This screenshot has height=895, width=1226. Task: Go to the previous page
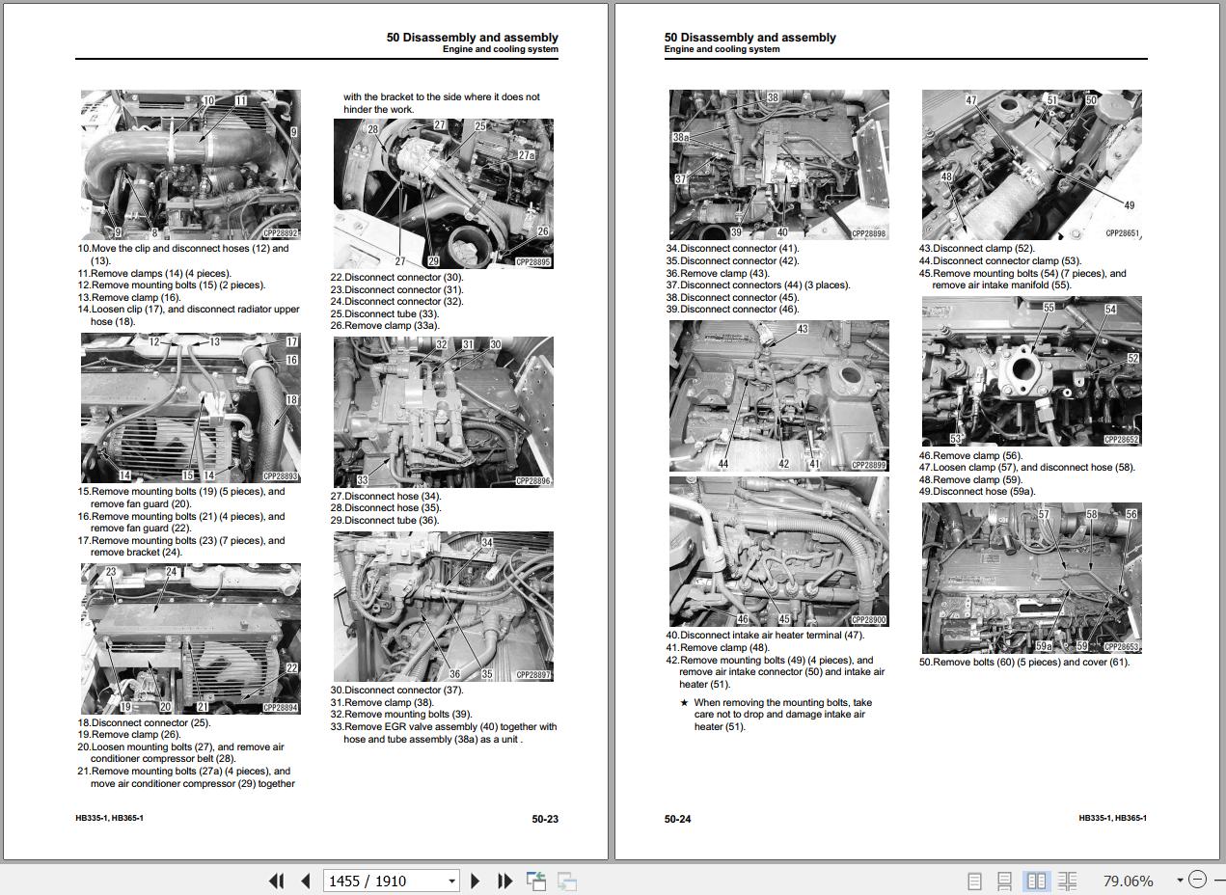coord(306,881)
